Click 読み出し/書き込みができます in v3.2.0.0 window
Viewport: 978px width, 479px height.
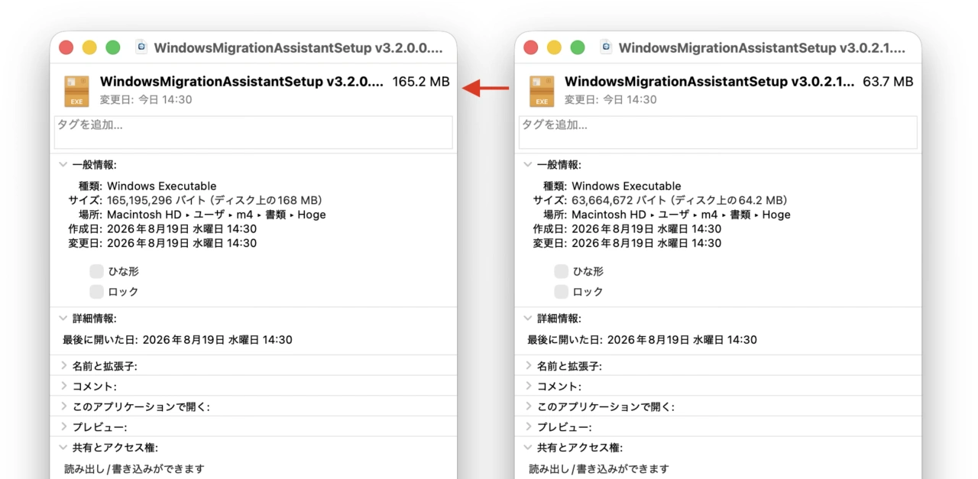134,468
